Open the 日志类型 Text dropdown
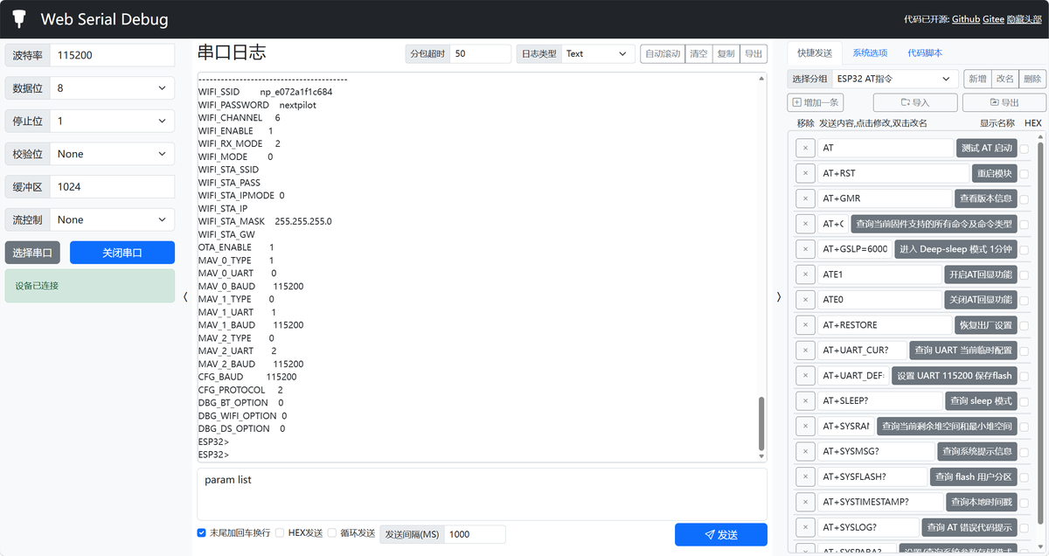The height and width of the screenshot is (556, 1049). point(598,53)
